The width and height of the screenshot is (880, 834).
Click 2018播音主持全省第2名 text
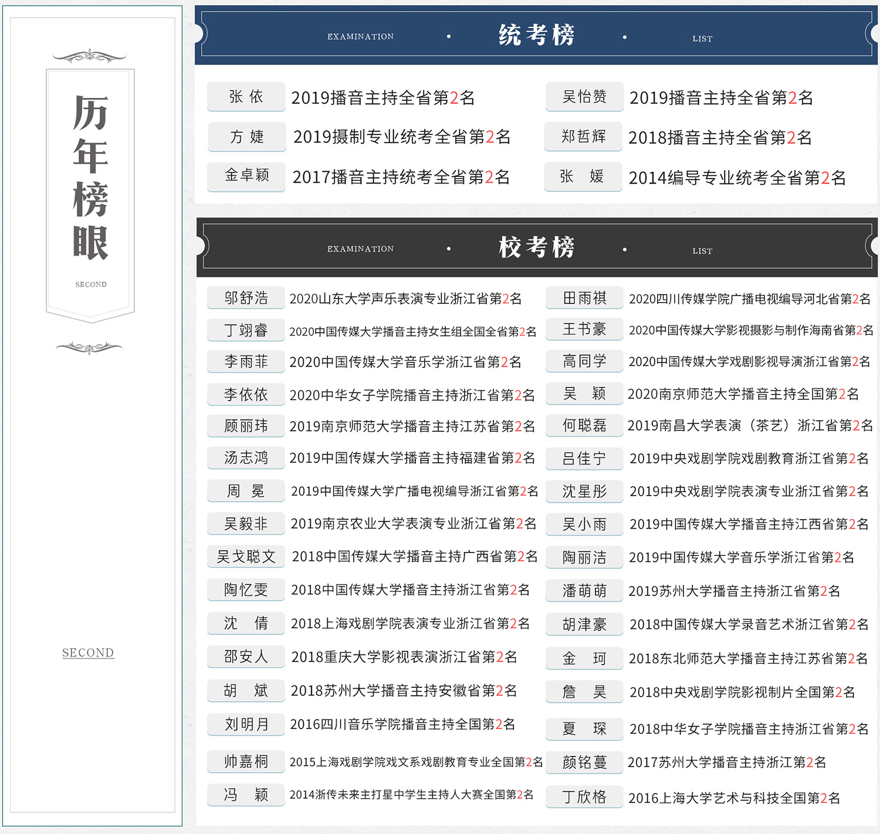click(720, 138)
